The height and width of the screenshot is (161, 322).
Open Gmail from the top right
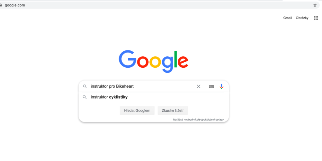click(x=287, y=18)
